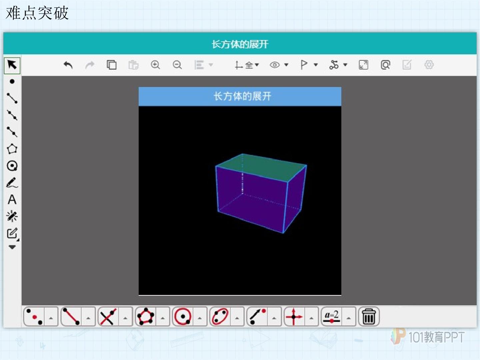Select the circle tool in left sidebar
The height and width of the screenshot is (360, 480).
point(12,166)
